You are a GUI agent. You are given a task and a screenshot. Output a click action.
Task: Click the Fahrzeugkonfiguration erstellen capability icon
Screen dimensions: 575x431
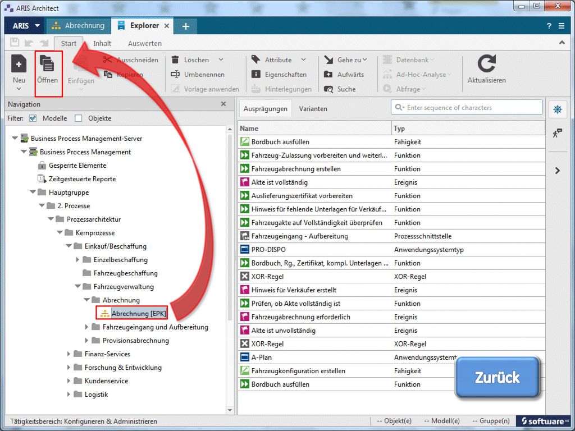pyautogui.click(x=245, y=370)
